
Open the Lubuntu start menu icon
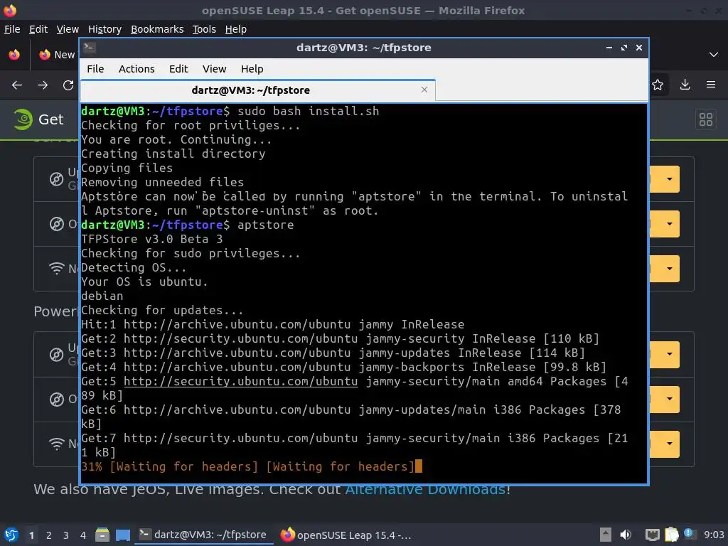(11, 535)
